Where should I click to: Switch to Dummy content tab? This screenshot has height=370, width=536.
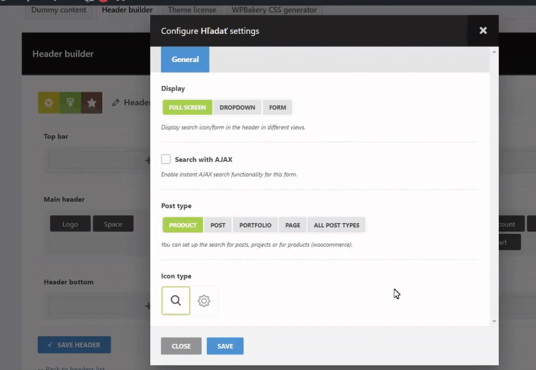point(58,10)
